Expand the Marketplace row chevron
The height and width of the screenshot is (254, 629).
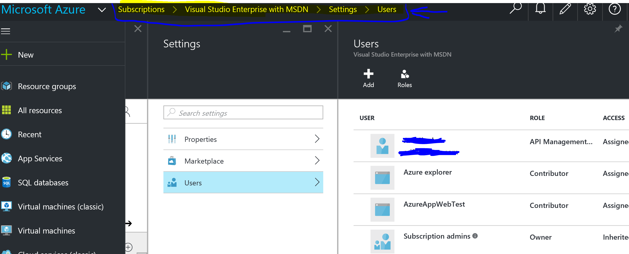317,161
